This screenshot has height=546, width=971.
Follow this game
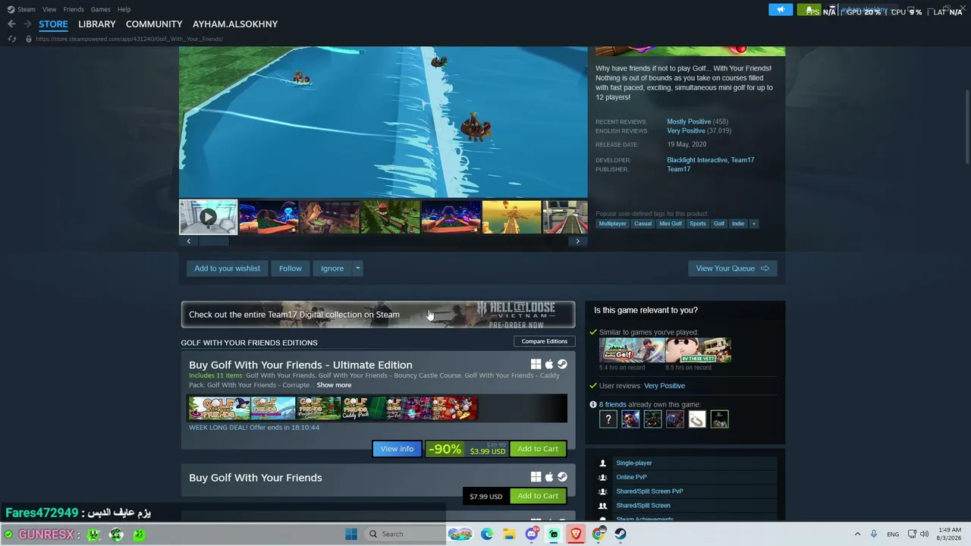[291, 268]
